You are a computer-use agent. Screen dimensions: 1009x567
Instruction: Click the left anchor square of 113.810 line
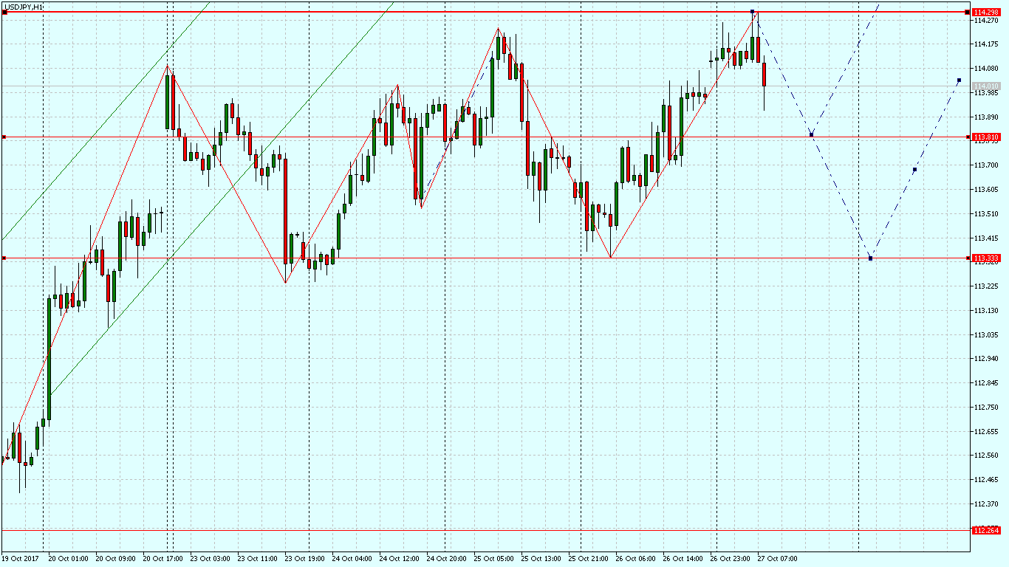coord(4,137)
